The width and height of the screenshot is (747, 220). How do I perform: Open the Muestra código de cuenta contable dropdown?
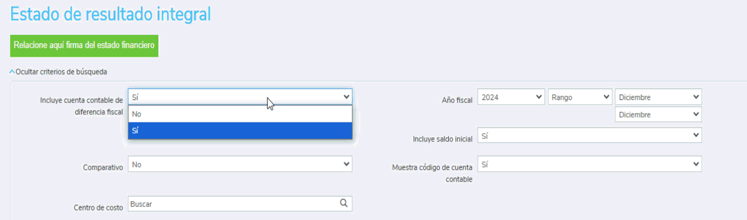(x=589, y=164)
